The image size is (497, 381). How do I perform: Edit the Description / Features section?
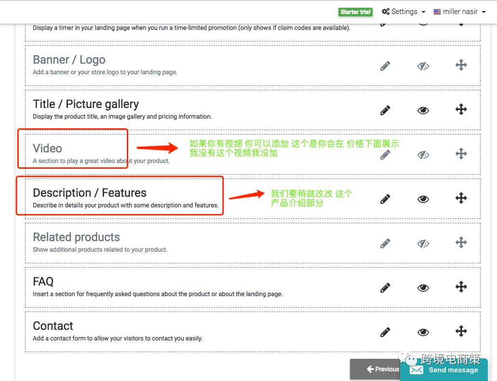click(x=385, y=199)
